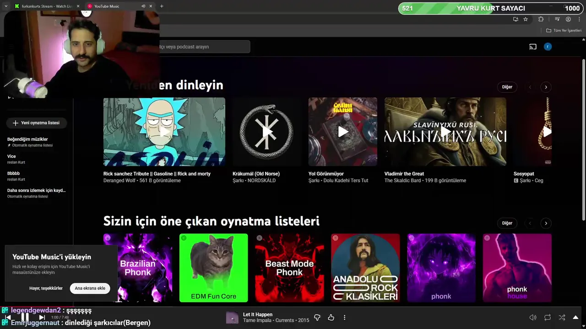Click the scrollbar up arrow
The height and width of the screenshot is (329, 586).
(x=583, y=40)
